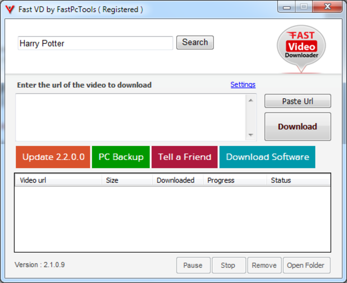Open the green PC Backup tile
Screen dimensions: 347x283
pos(121,157)
